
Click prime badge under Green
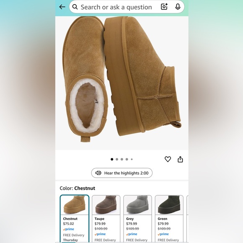(x=163, y=234)
